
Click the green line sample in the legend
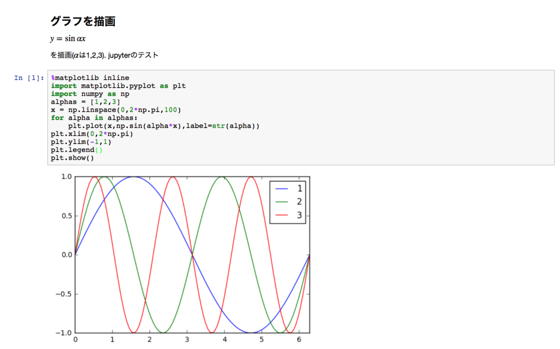coord(282,202)
